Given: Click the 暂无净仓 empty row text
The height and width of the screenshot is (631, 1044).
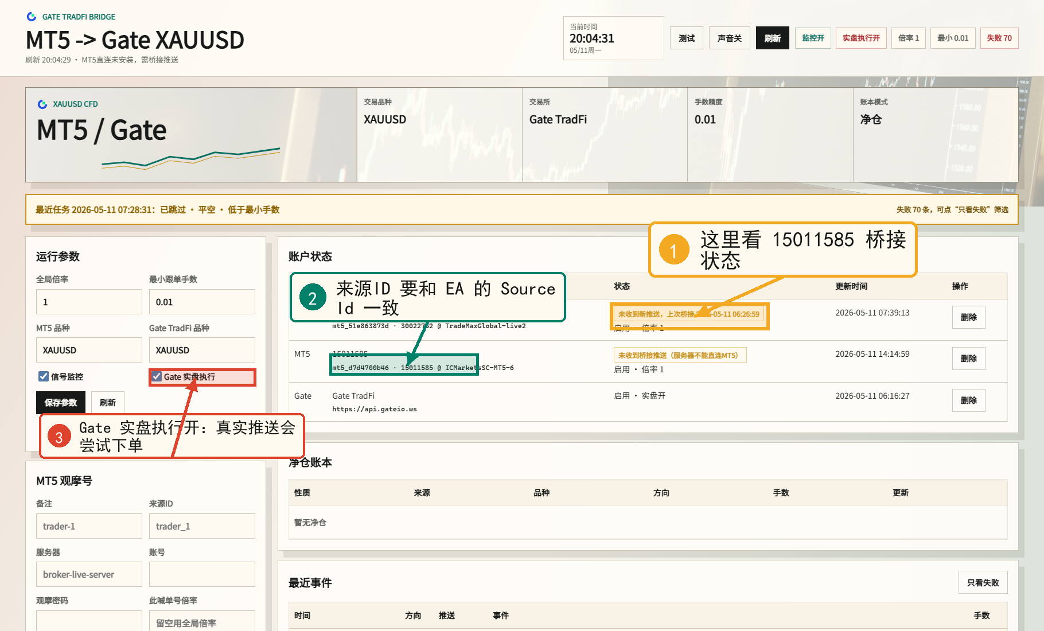Looking at the screenshot, I should pyautogui.click(x=310, y=523).
